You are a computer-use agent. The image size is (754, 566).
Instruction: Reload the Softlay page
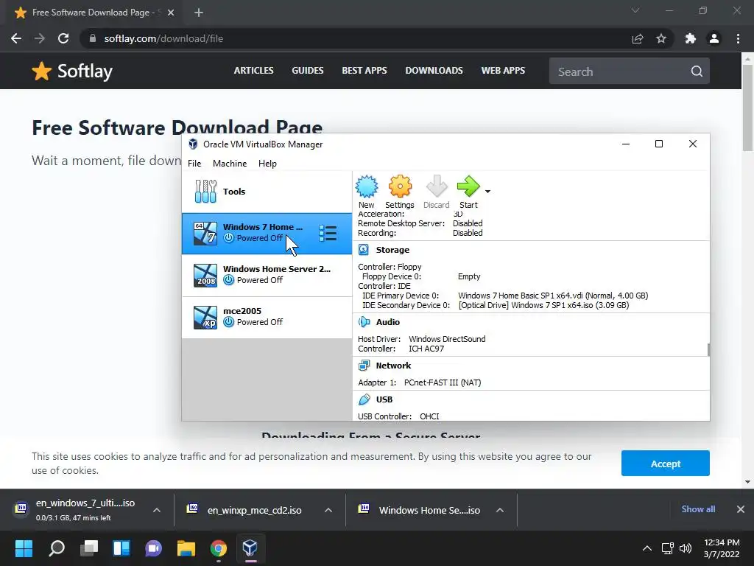pyautogui.click(x=63, y=38)
